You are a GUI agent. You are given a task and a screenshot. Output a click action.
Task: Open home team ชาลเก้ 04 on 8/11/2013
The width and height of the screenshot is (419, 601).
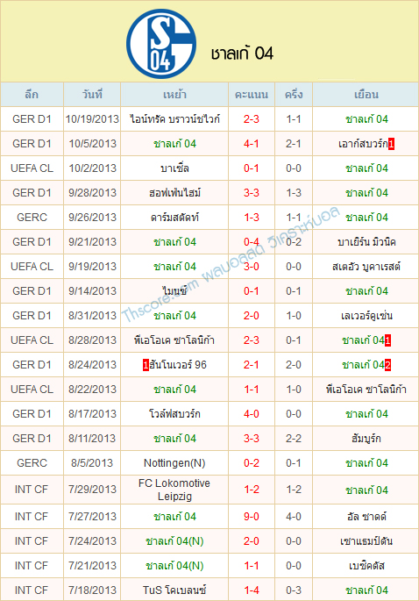click(x=174, y=438)
